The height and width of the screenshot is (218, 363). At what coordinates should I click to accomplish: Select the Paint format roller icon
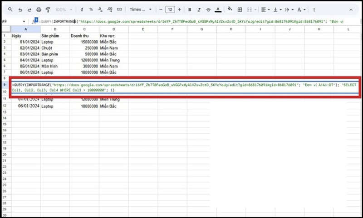coord(48,10)
